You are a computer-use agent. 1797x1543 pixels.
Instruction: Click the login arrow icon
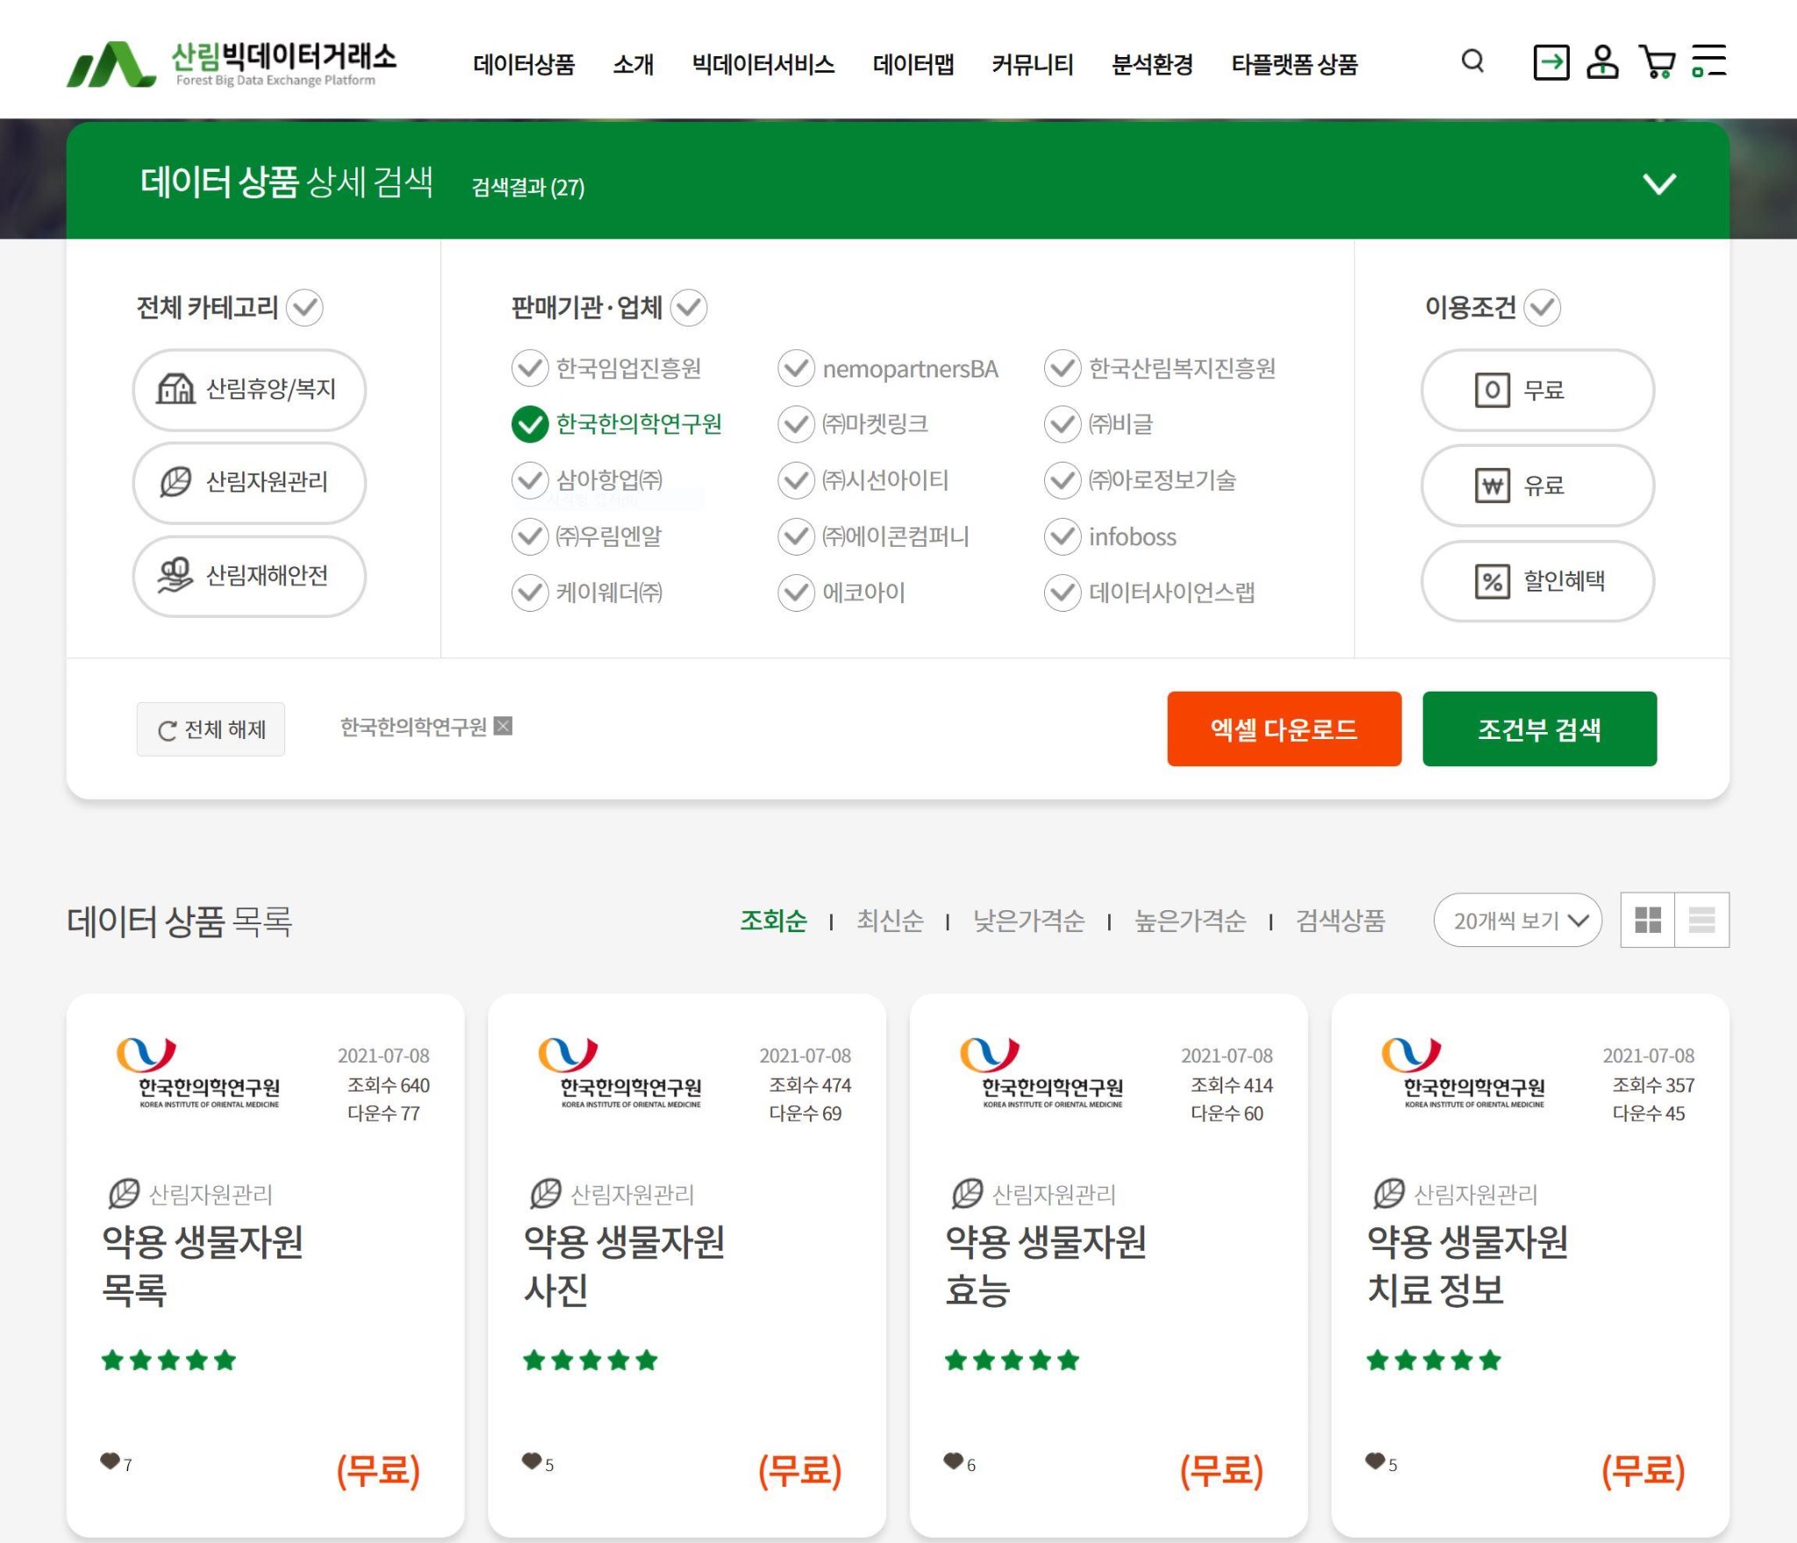(x=1550, y=62)
